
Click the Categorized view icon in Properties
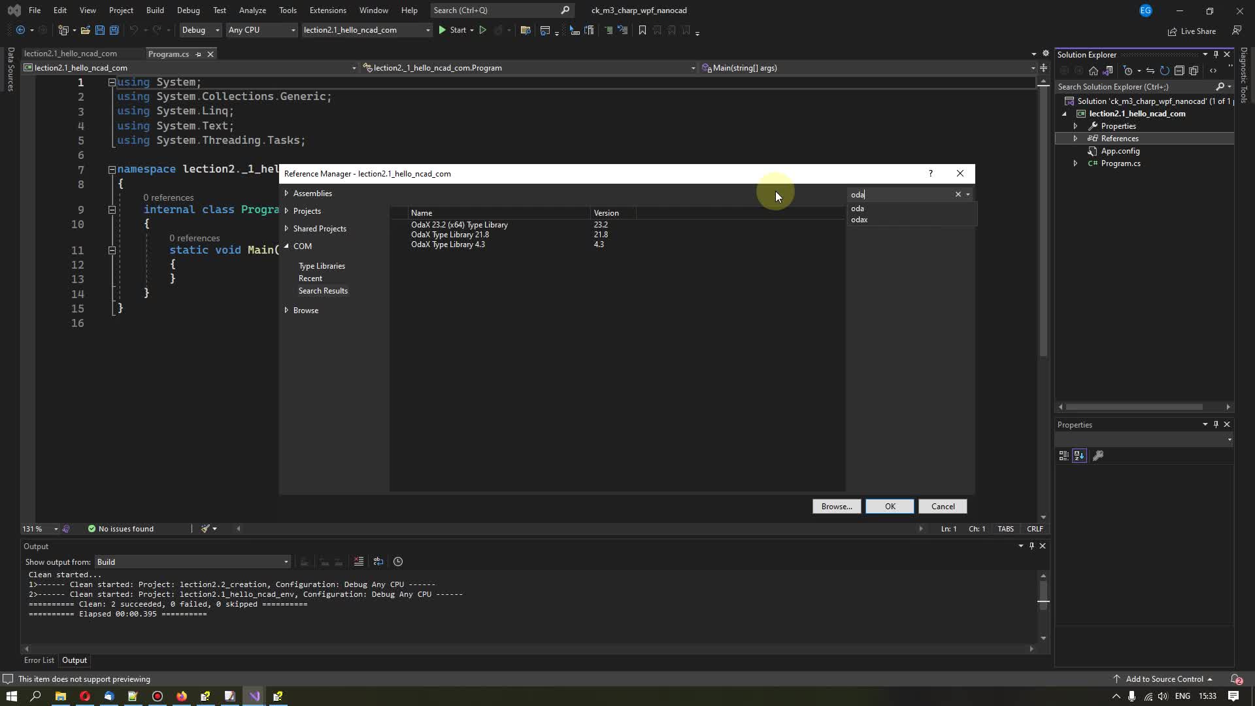tap(1064, 456)
